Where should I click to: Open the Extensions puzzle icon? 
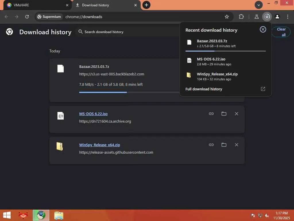point(241,17)
